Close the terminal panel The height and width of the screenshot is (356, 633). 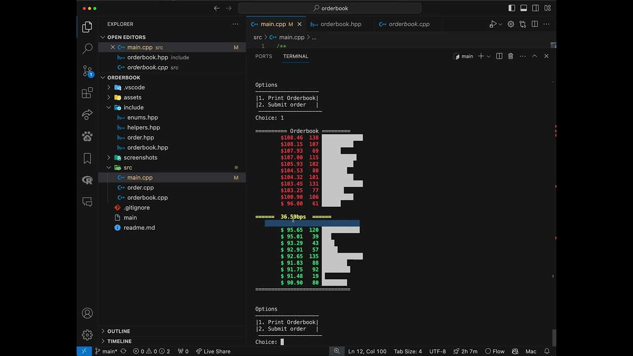[546, 56]
